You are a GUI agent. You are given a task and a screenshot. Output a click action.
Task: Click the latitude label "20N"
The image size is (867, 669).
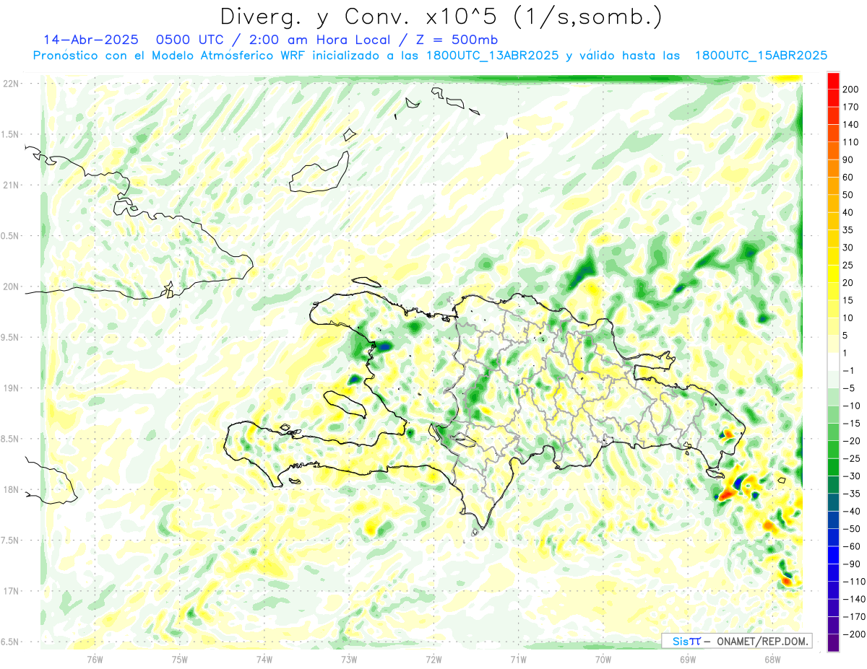[11, 287]
